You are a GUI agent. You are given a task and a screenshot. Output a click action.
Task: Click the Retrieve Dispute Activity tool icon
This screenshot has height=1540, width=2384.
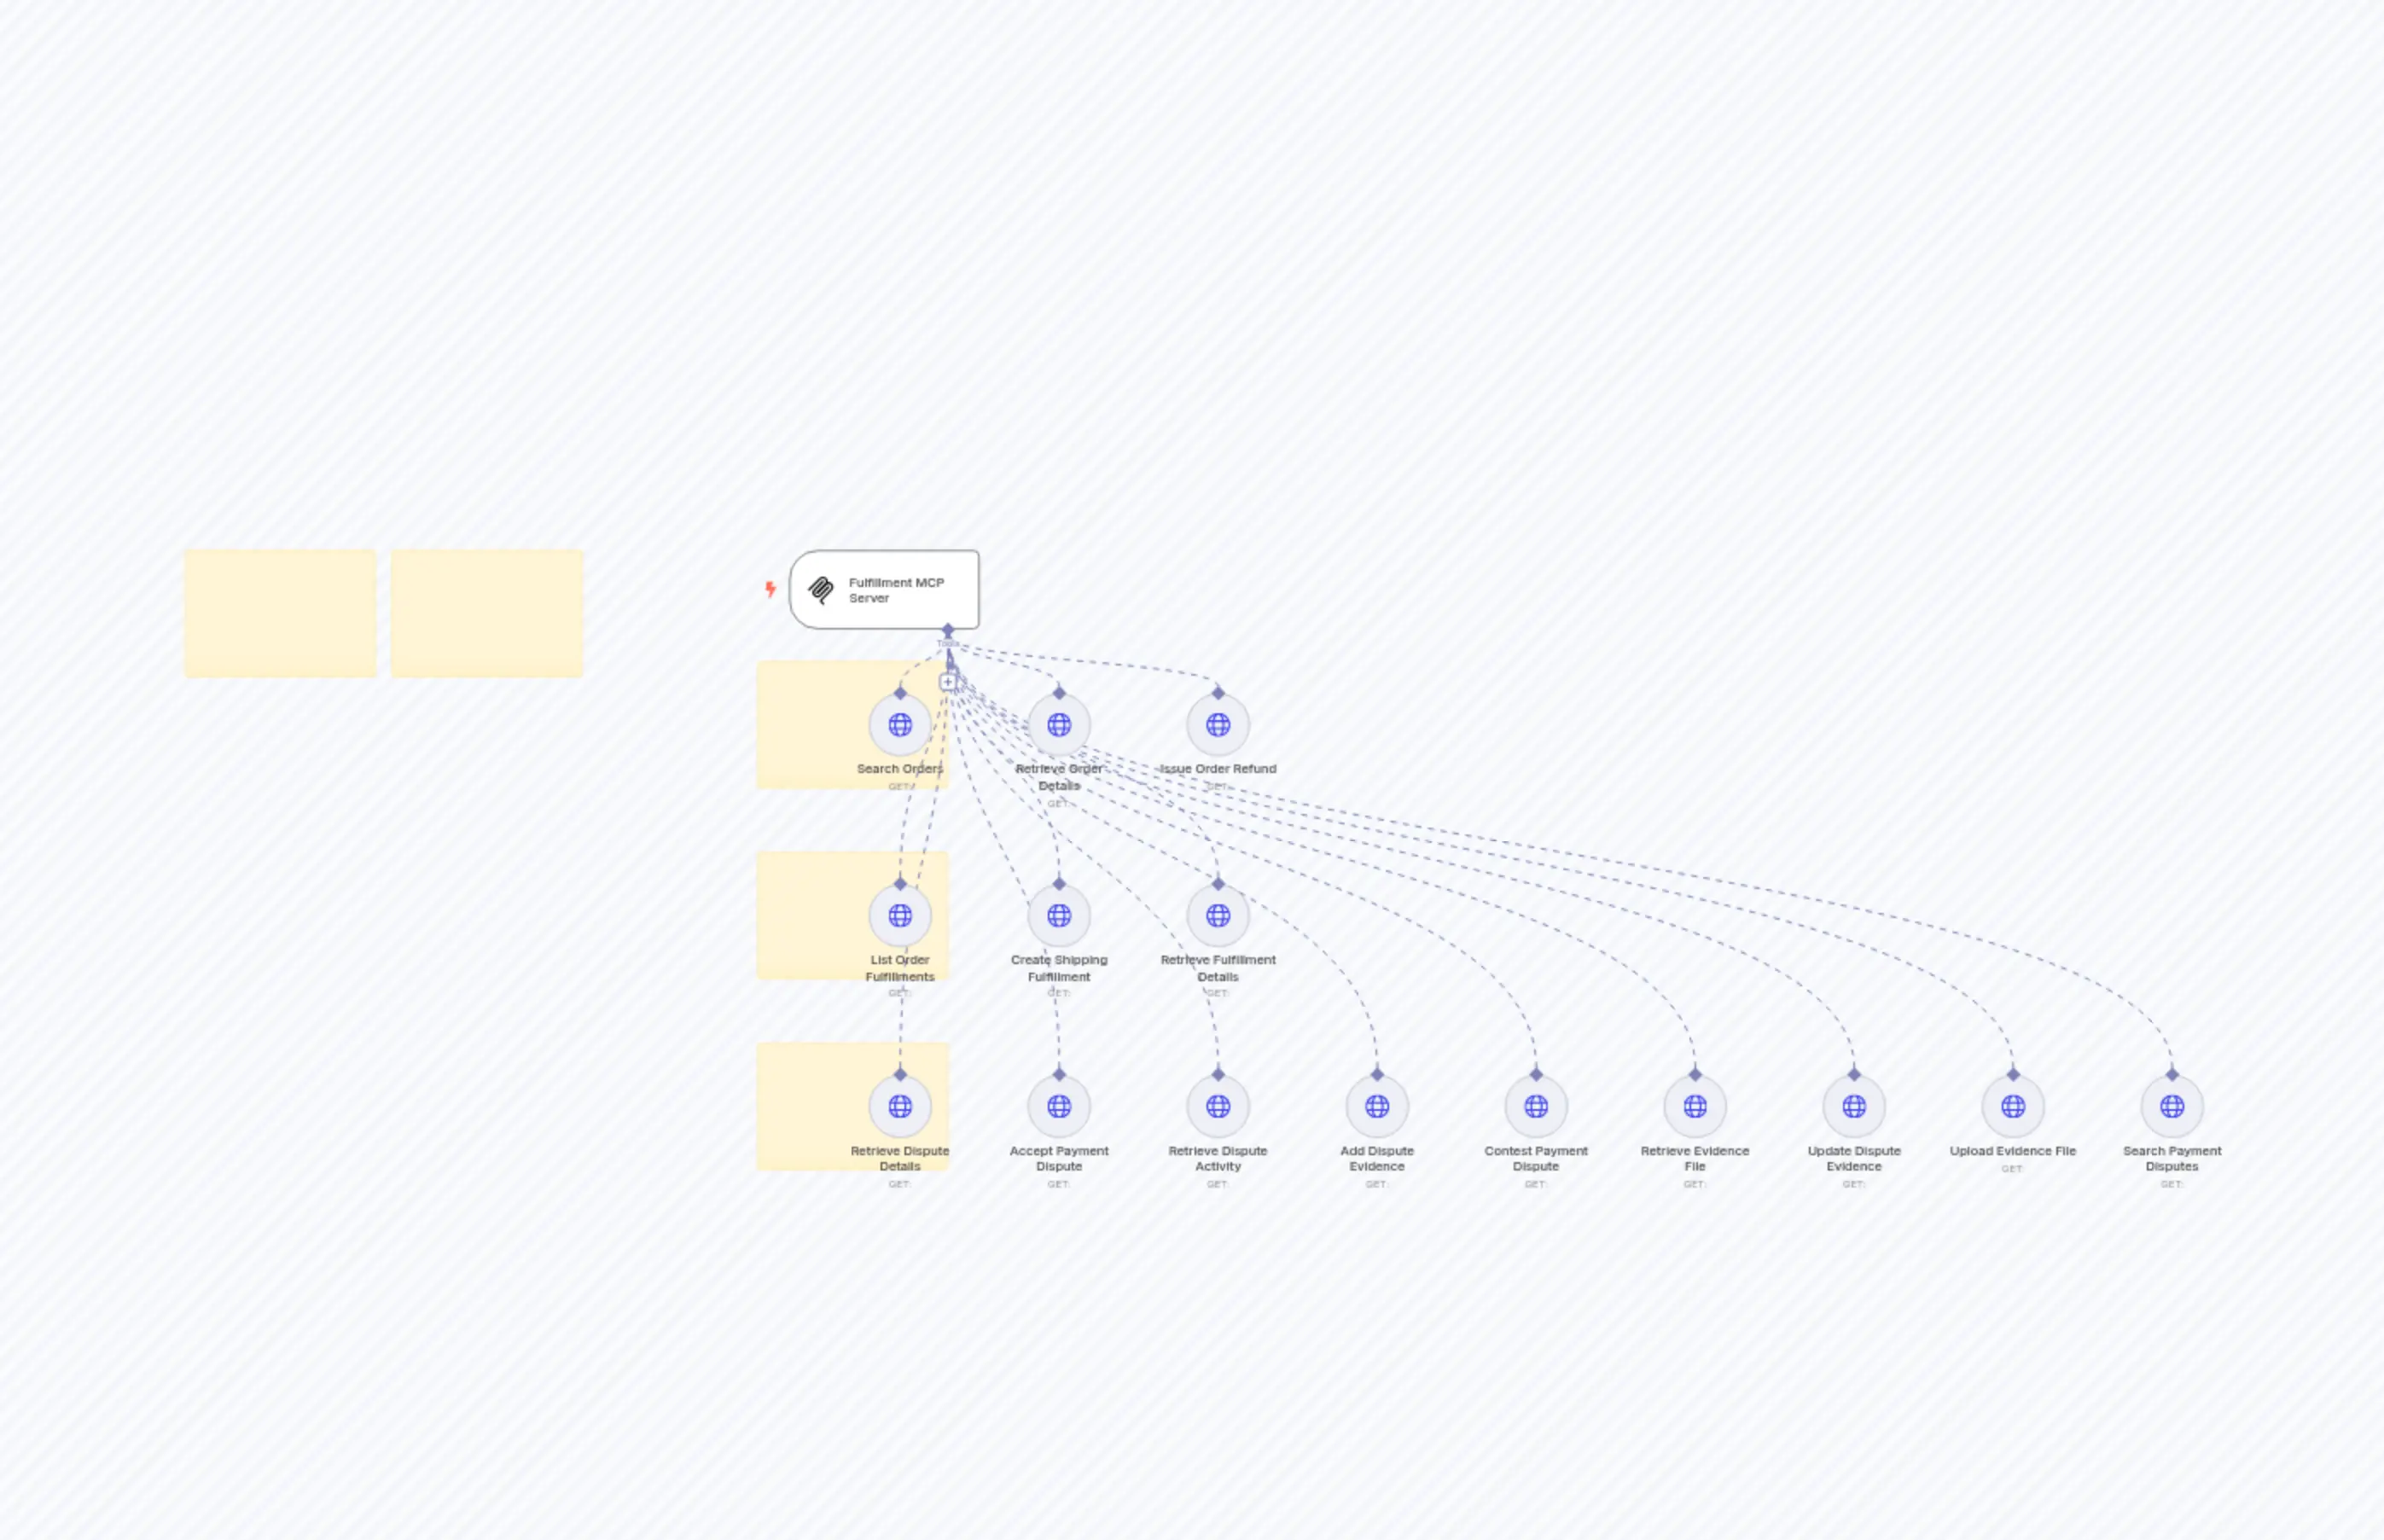(x=1217, y=1106)
